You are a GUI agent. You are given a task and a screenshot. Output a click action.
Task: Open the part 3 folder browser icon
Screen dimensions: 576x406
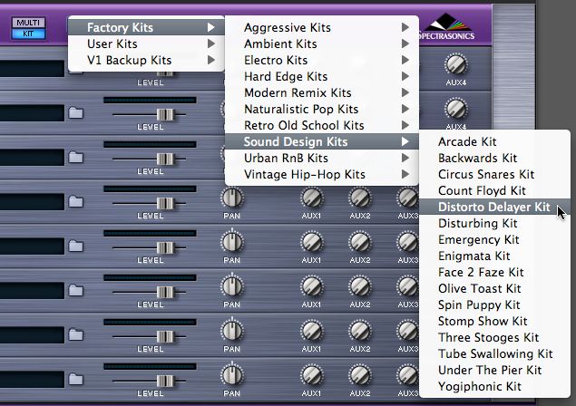click(x=76, y=157)
